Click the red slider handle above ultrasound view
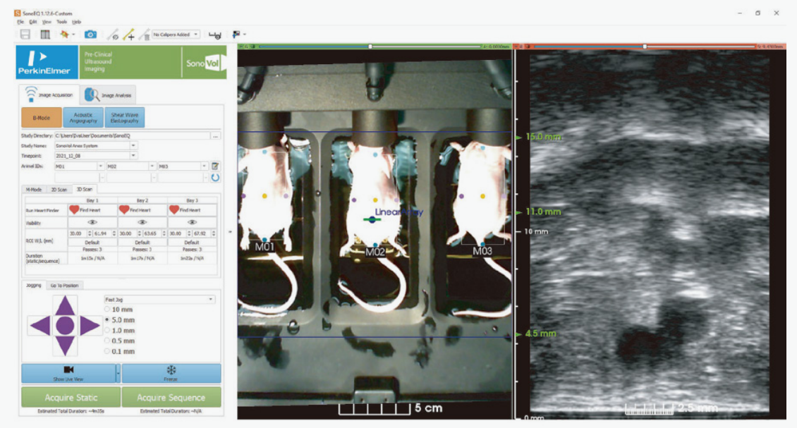The image size is (797, 428). coord(645,47)
